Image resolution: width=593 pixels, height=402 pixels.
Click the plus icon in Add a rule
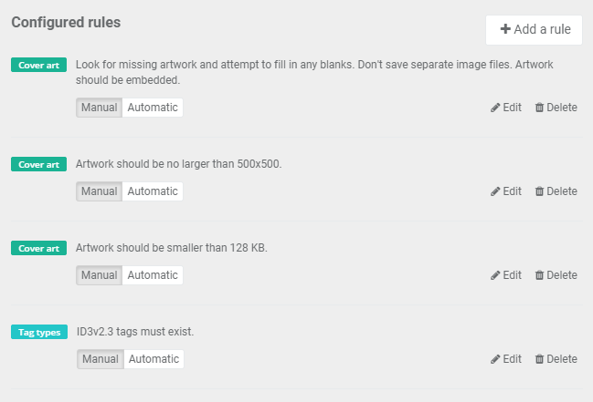point(505,29)
